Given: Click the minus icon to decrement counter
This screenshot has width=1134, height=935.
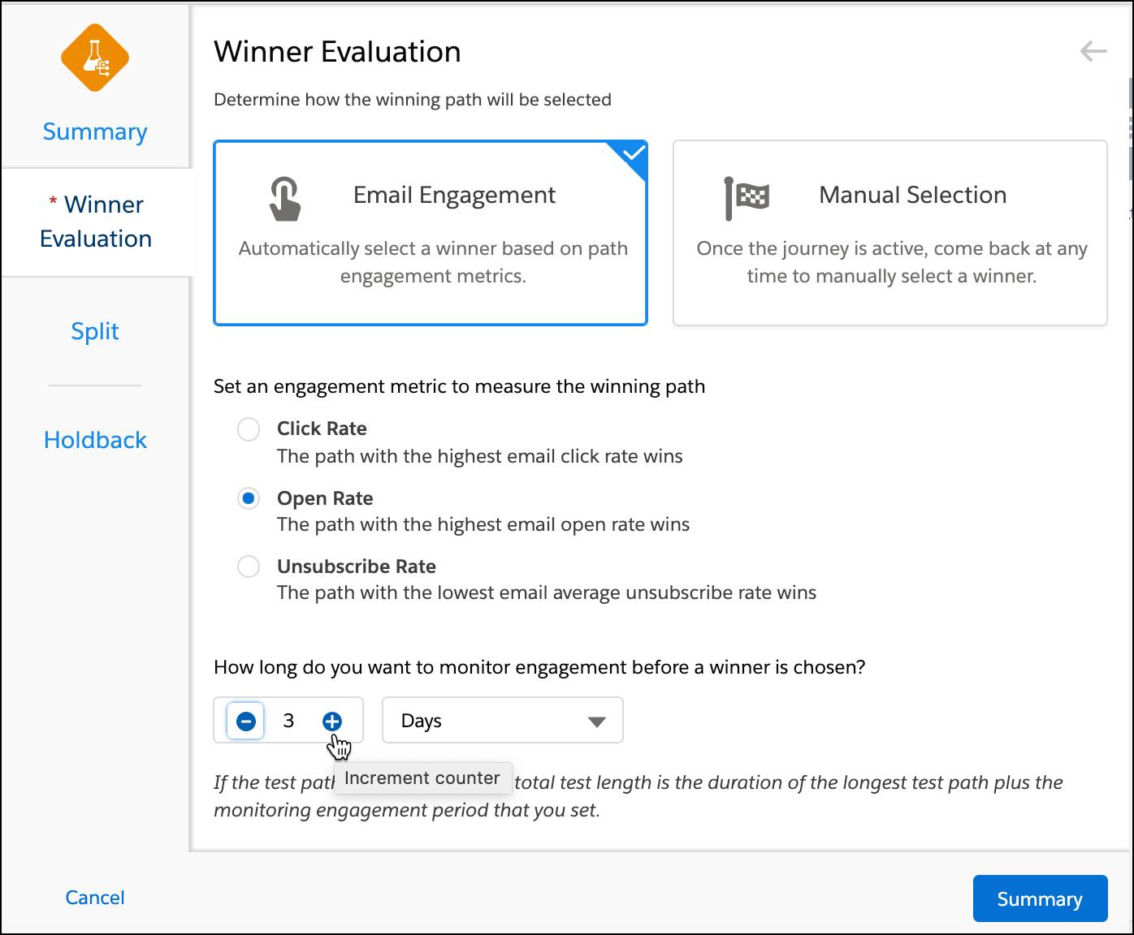Looking at the screenshot, I should pos(244,720).
